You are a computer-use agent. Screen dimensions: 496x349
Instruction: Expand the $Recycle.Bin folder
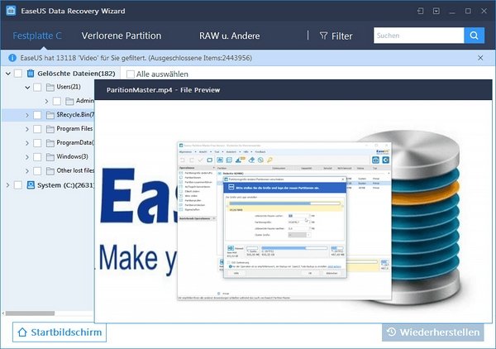click(x=27, y=115)
